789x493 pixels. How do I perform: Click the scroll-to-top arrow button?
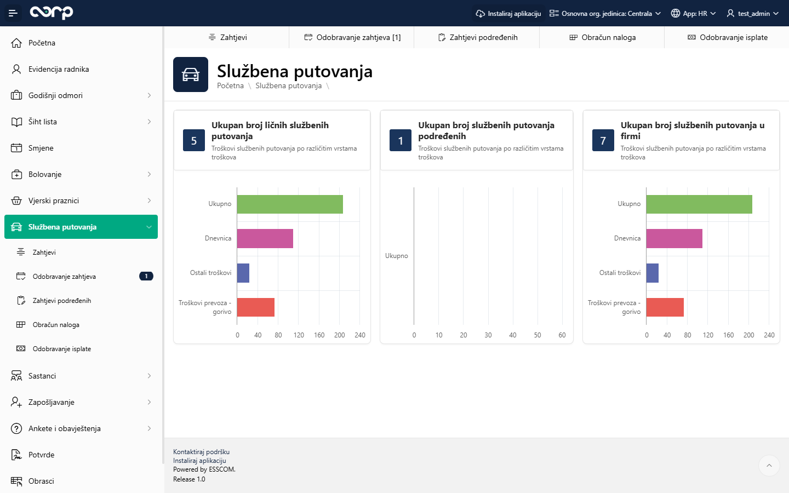[x=769, y=466]
